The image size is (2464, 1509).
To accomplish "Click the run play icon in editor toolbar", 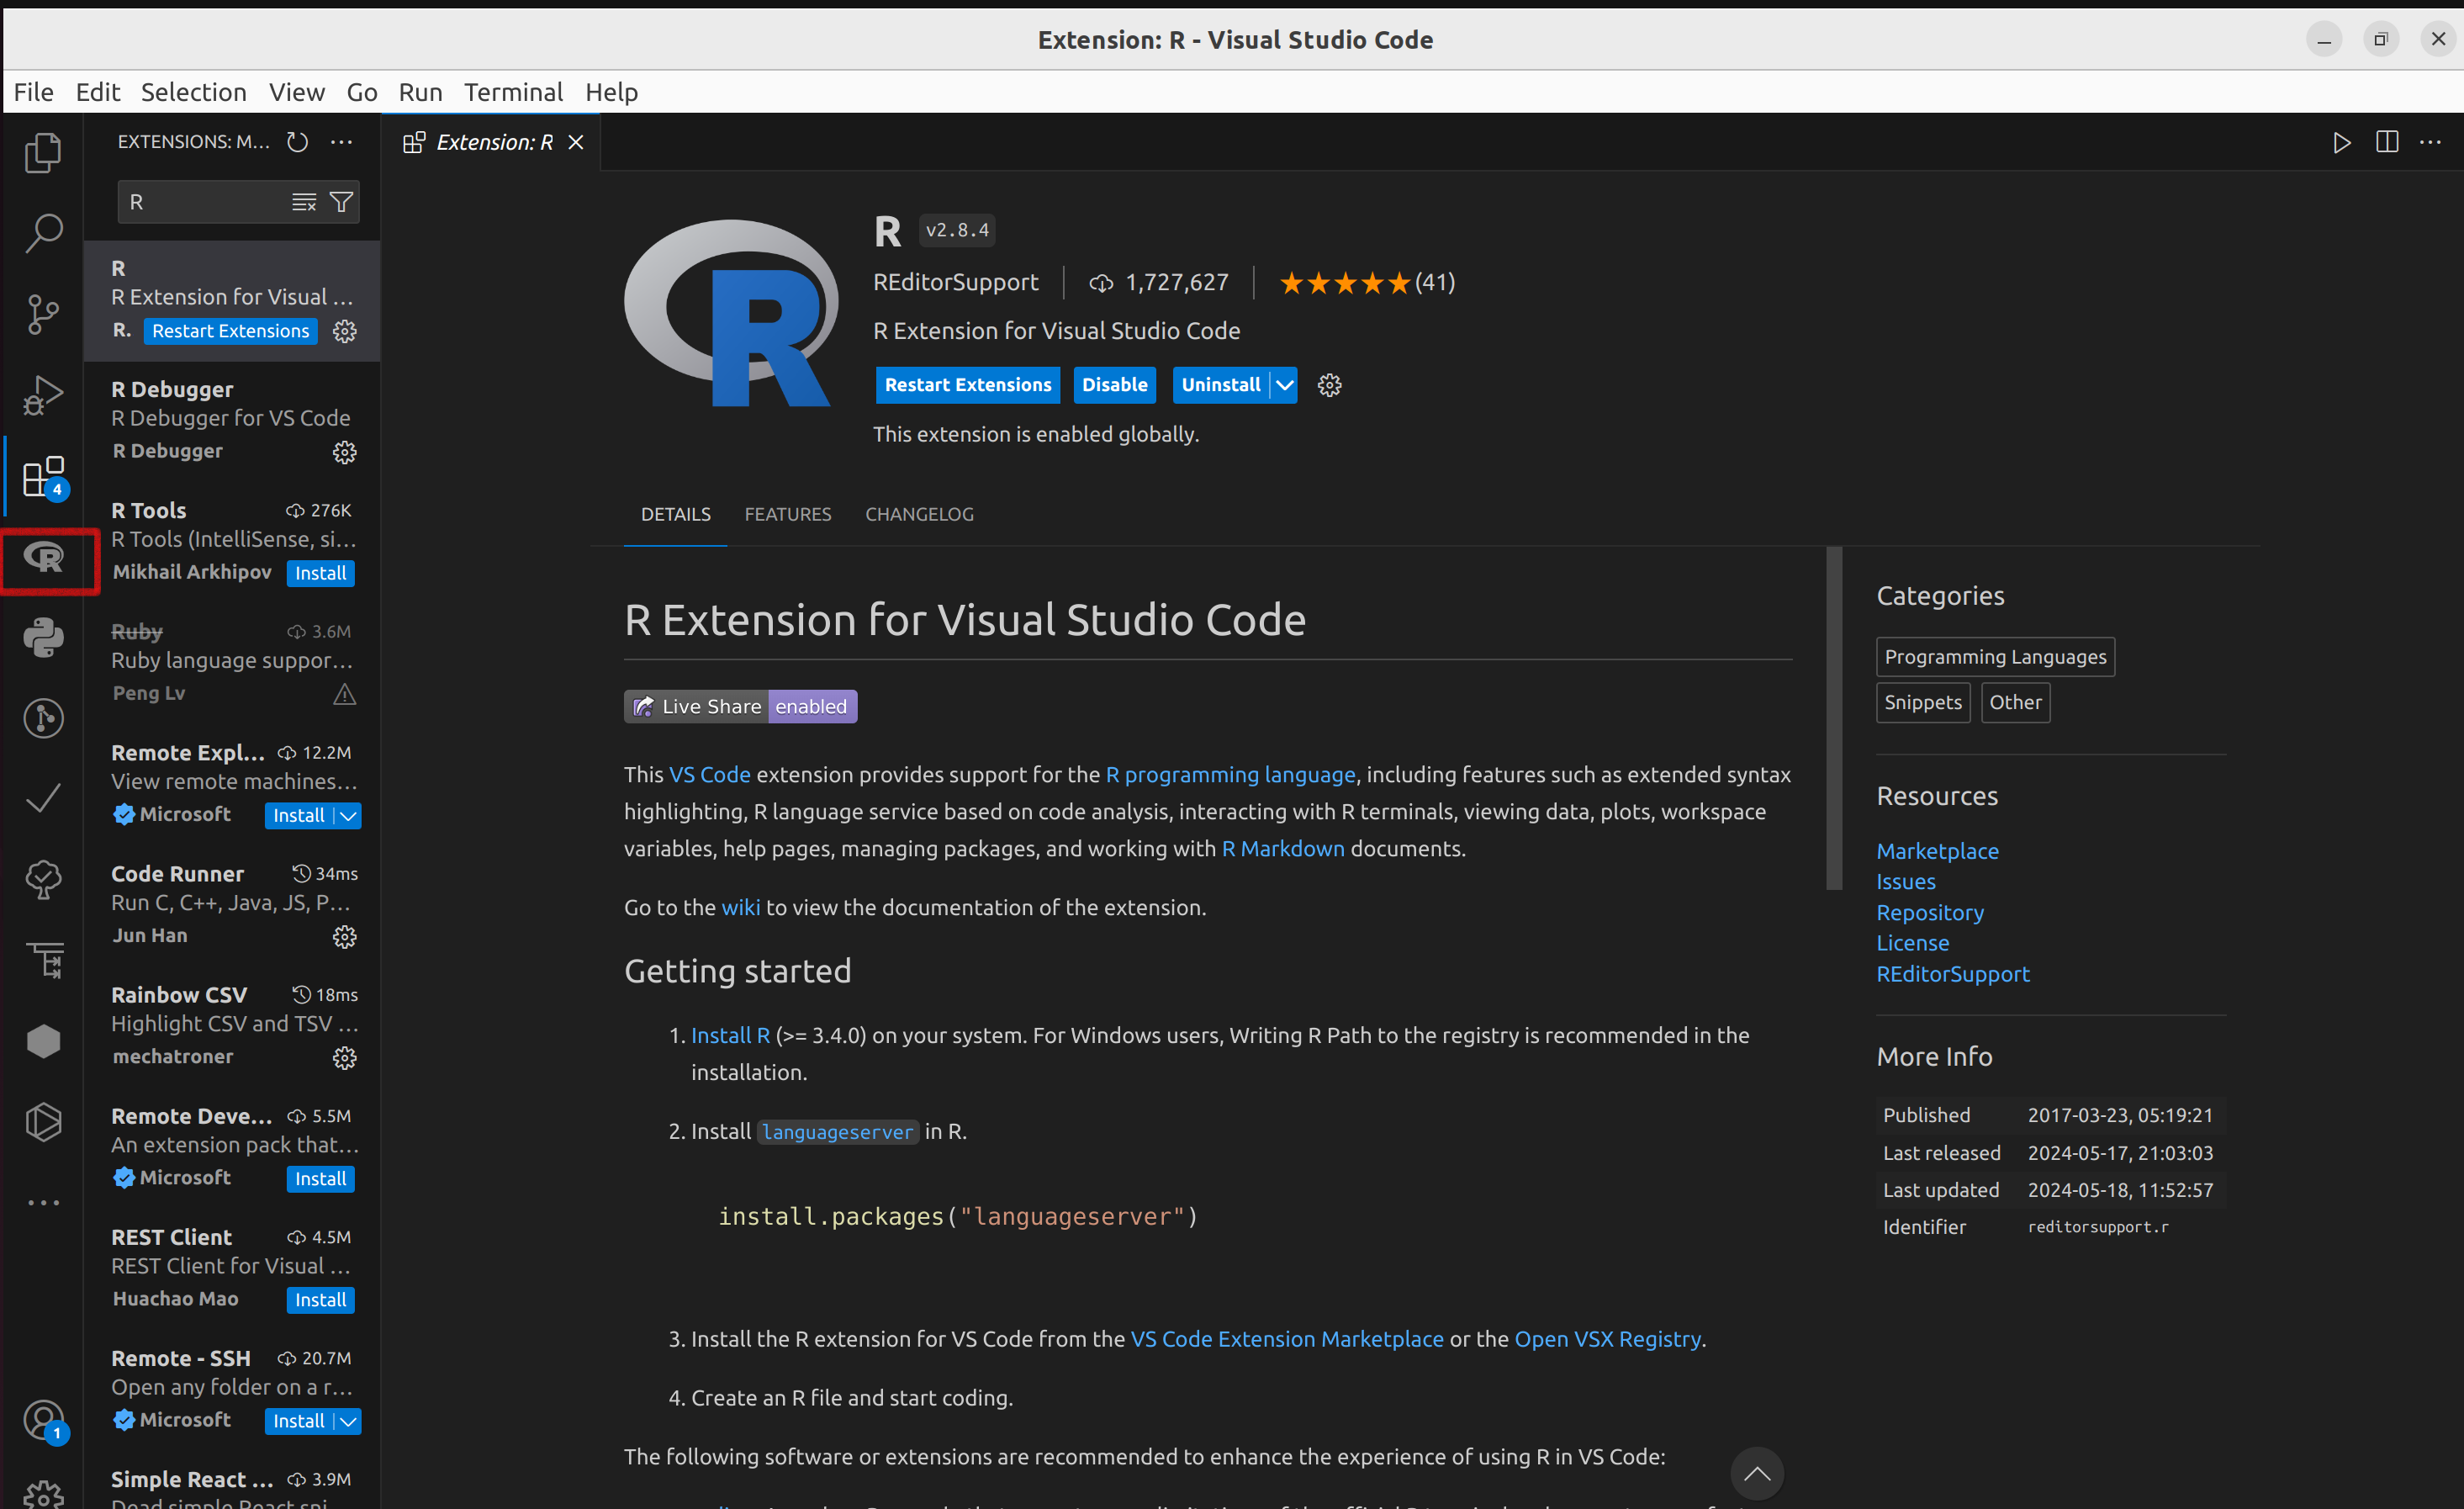I will (x=2341, y=142).
